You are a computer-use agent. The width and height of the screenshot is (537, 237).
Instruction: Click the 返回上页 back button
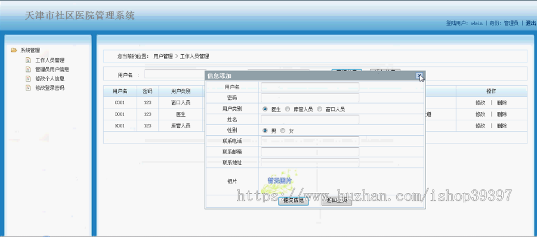point(337,201)
